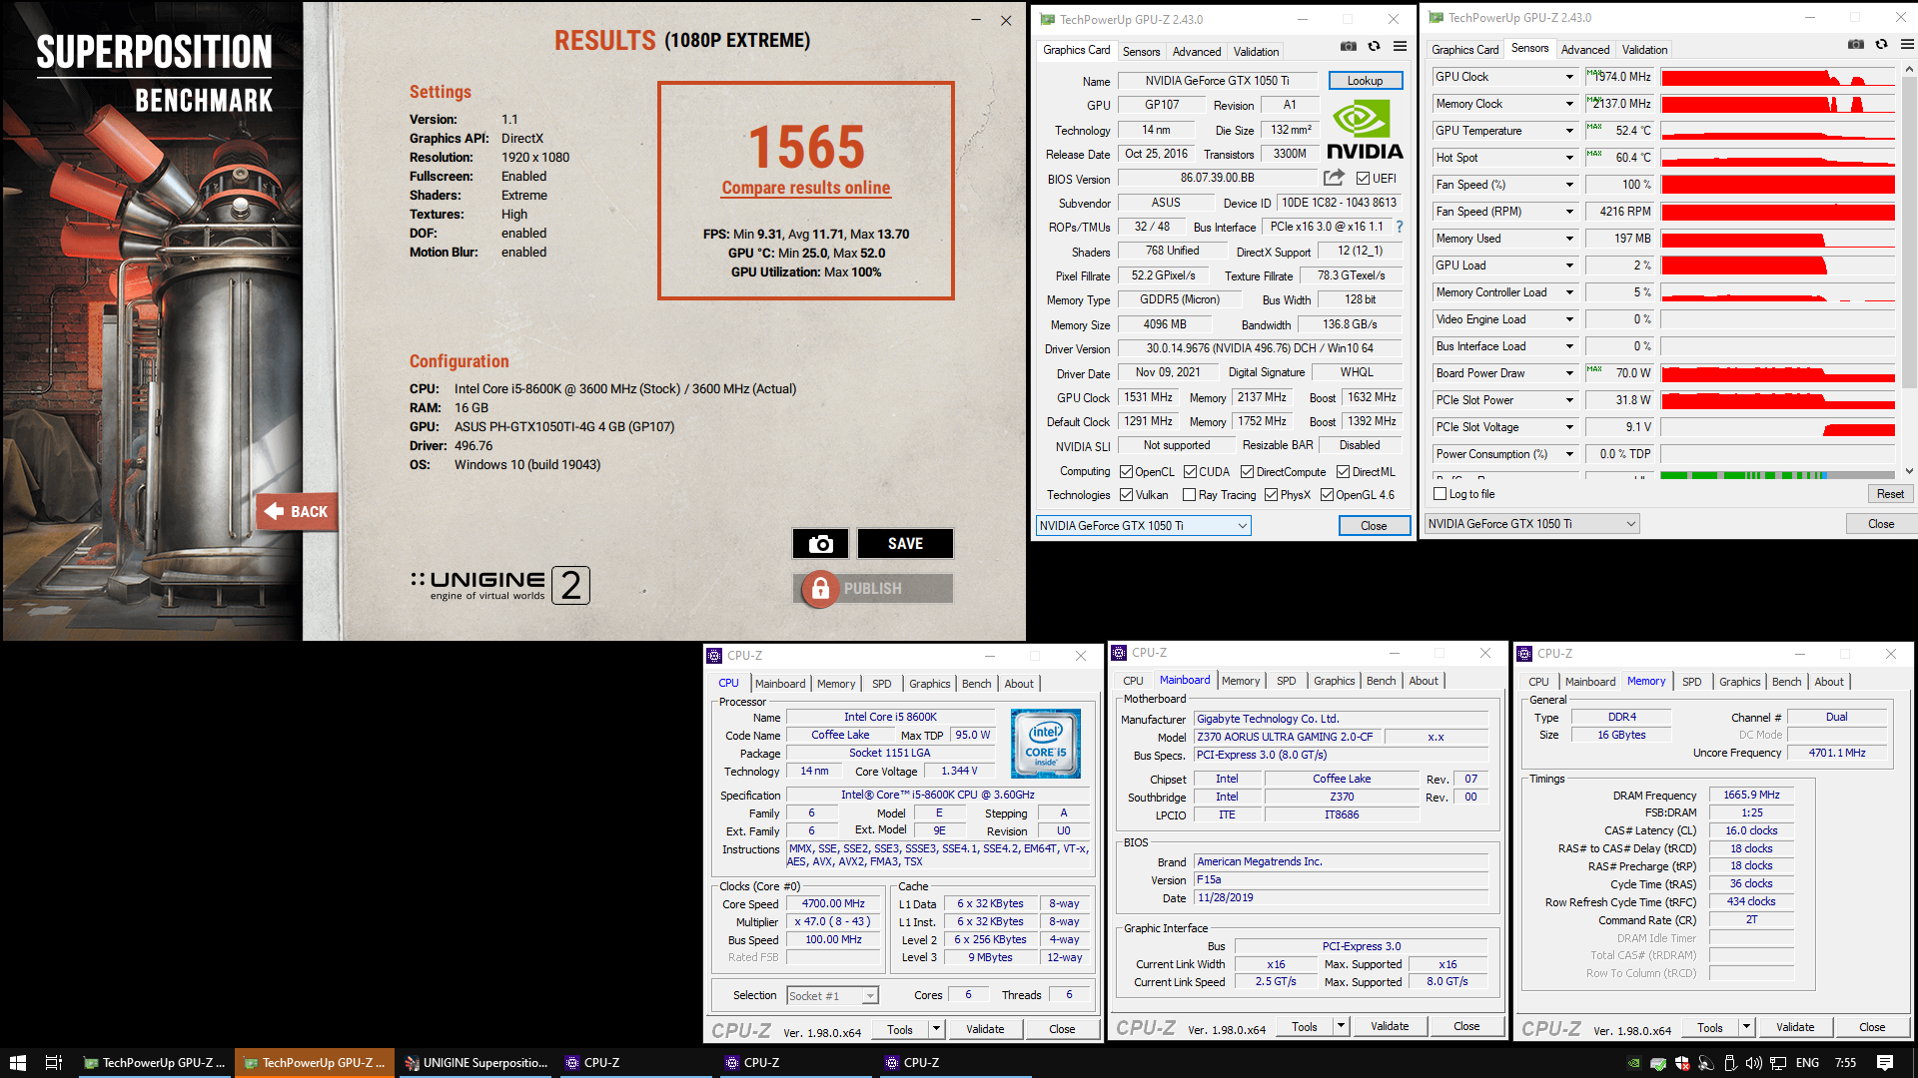Open the SPD tab in CPU-Z CPU window
This screenshot has height=1078, width=1918.
point(881,684)
